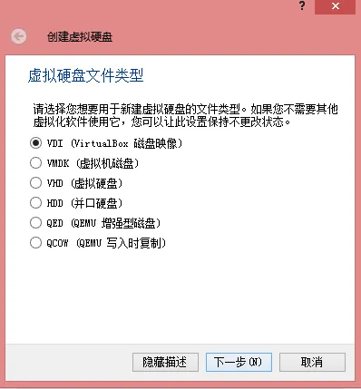Click the QCOW (QEMU 写入时复制) label
Screen dimensions: 361x389
pos(106,243)
